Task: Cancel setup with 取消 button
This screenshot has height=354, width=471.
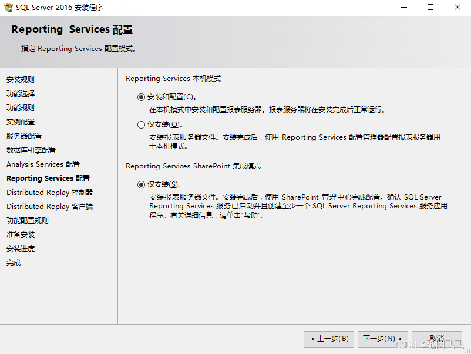Action: [x=437, y=339]
